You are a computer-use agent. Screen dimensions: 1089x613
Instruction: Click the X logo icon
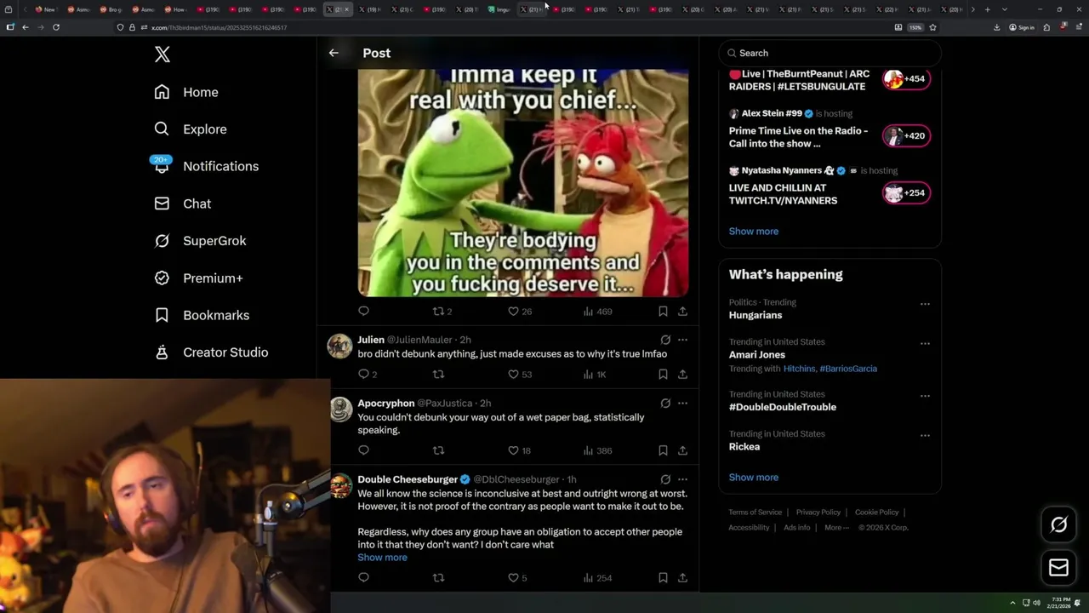(162, 54)
